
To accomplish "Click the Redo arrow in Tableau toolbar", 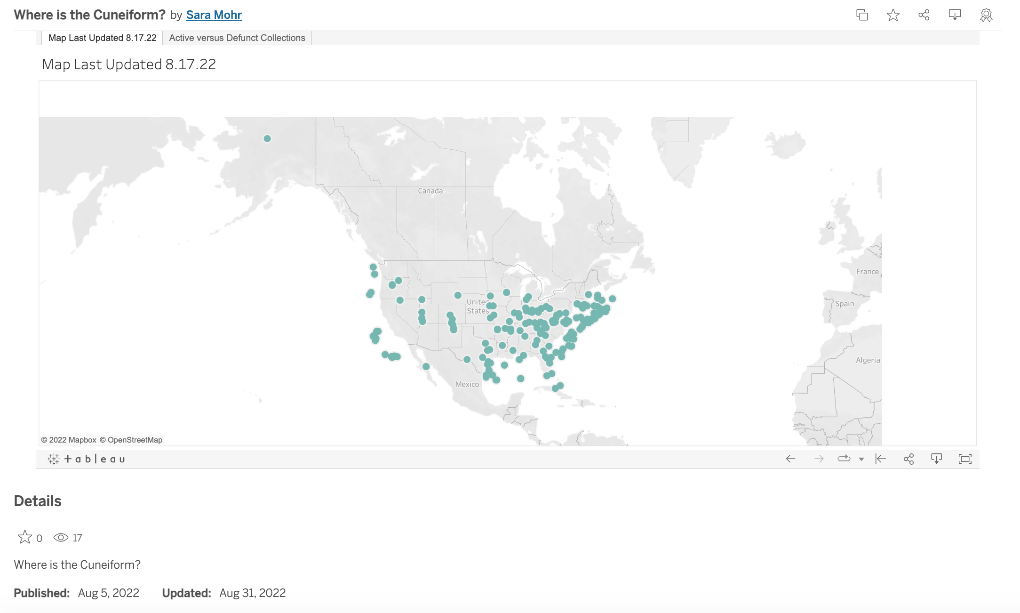I will coord(819,459).
